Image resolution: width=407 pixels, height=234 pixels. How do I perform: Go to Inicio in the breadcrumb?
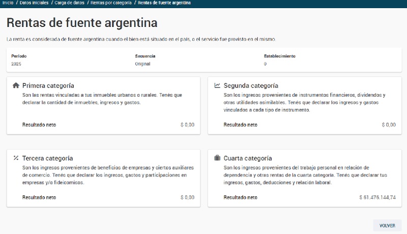[8, 3]
